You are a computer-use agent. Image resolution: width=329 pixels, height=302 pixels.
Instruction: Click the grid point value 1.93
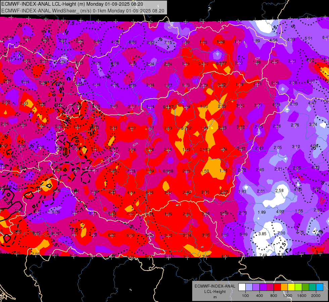coord(186,149)
